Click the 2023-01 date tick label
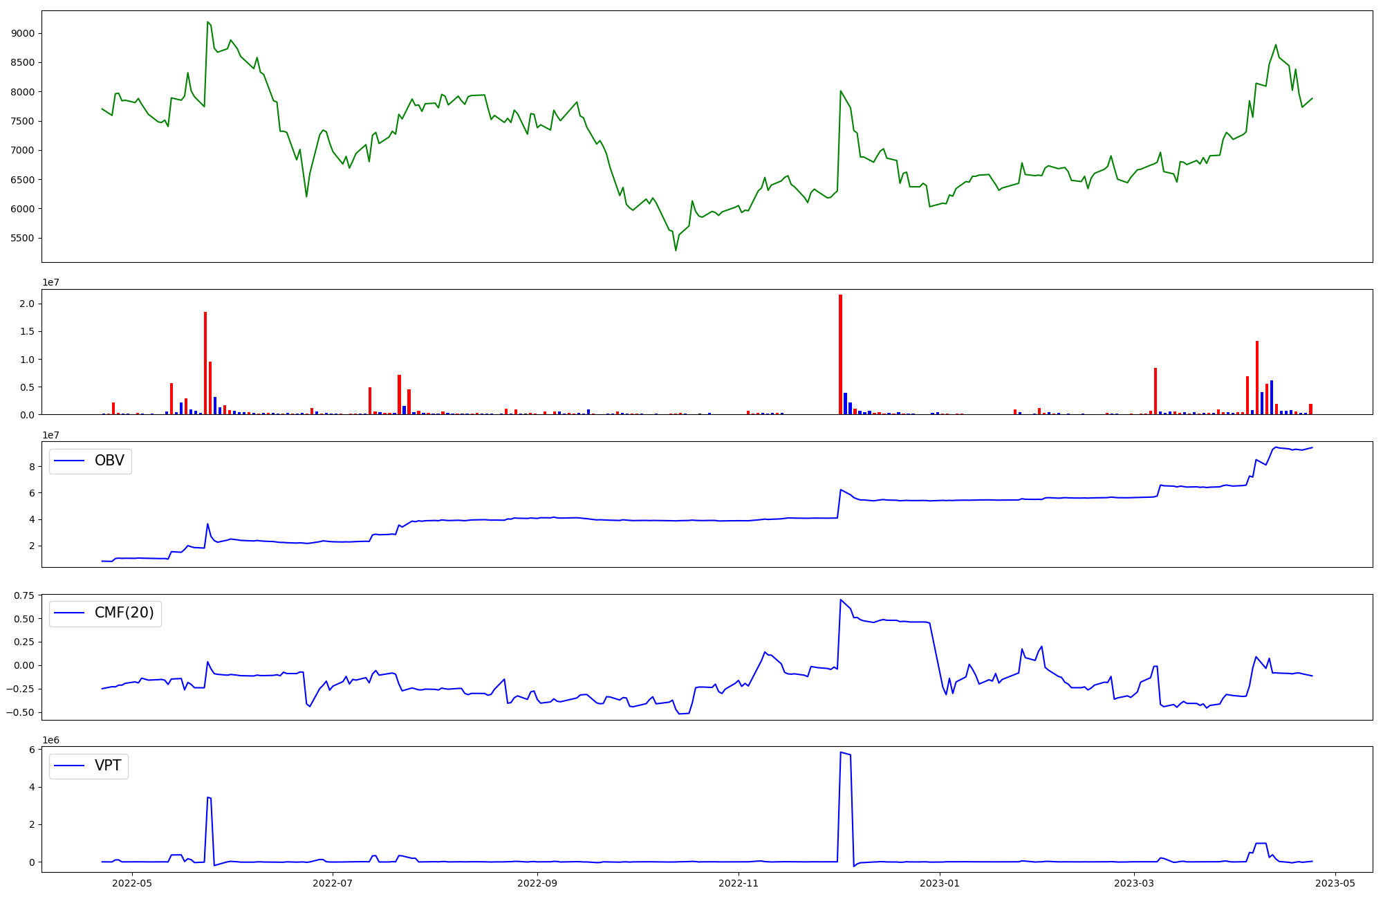The image size is (1383, 899). click(x=940, y=883)
